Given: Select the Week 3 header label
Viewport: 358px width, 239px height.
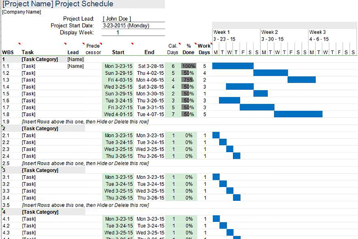Looking at the screenshot, I should click(x=317, y=32).
